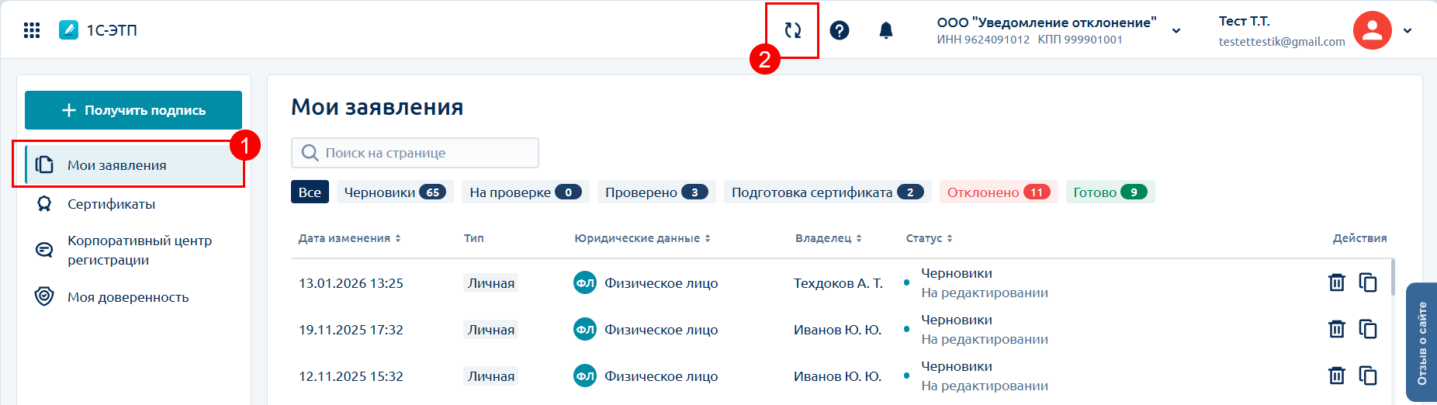Image resolution: width=1437 pixels, height=405 pixels.
Task: Click the refresh sync arrows icon
Action: click(x=792, y=30)
